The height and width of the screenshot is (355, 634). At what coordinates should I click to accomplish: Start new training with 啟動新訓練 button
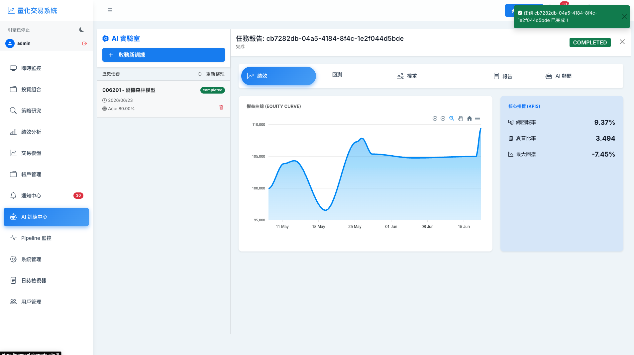[163, 55]
